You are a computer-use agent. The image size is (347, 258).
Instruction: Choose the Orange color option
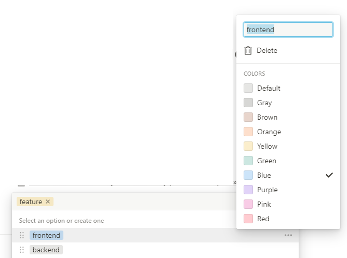click(288, 132)
